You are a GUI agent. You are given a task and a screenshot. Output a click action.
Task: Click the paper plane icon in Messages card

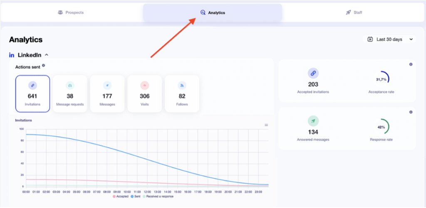point(107,86)
